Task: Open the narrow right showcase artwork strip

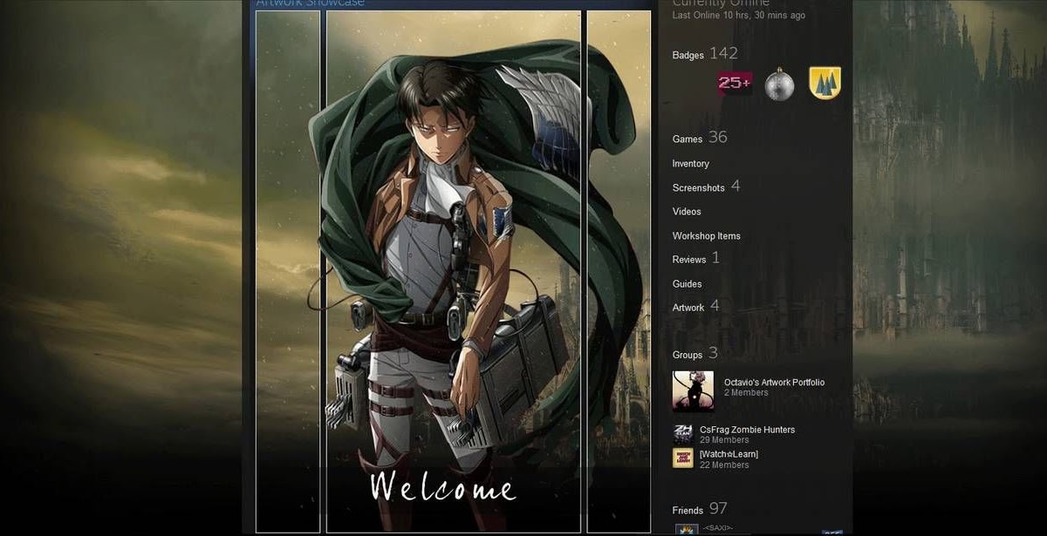Action: pos(619,271)
